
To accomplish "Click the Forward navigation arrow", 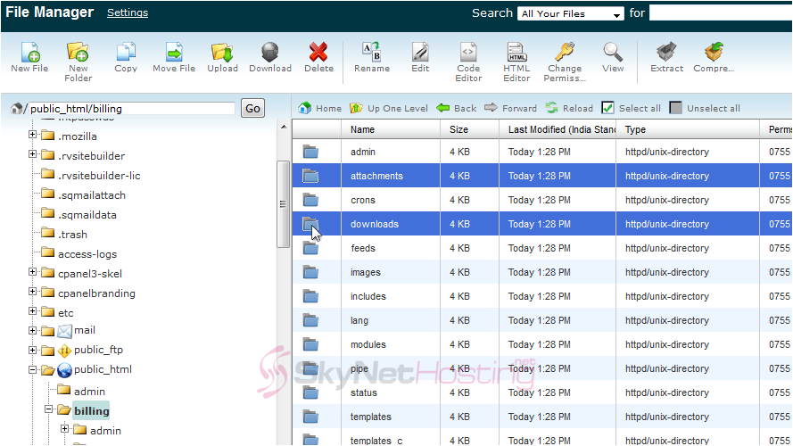I will click(x=510, y=108).
